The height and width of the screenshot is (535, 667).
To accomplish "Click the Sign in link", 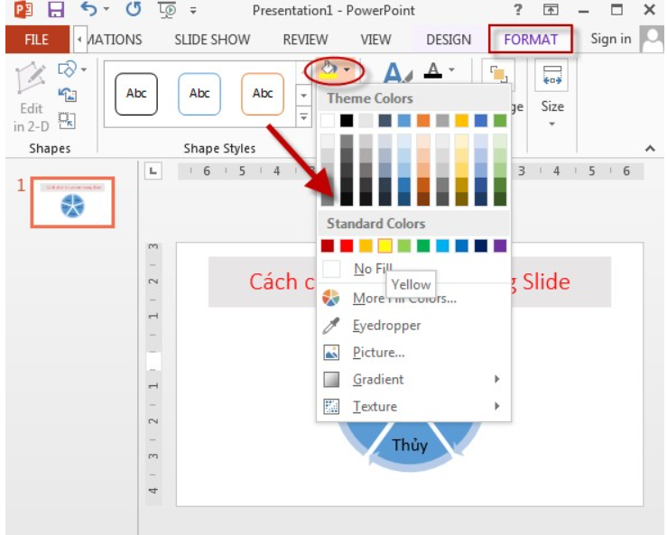I will coord(611,39).
